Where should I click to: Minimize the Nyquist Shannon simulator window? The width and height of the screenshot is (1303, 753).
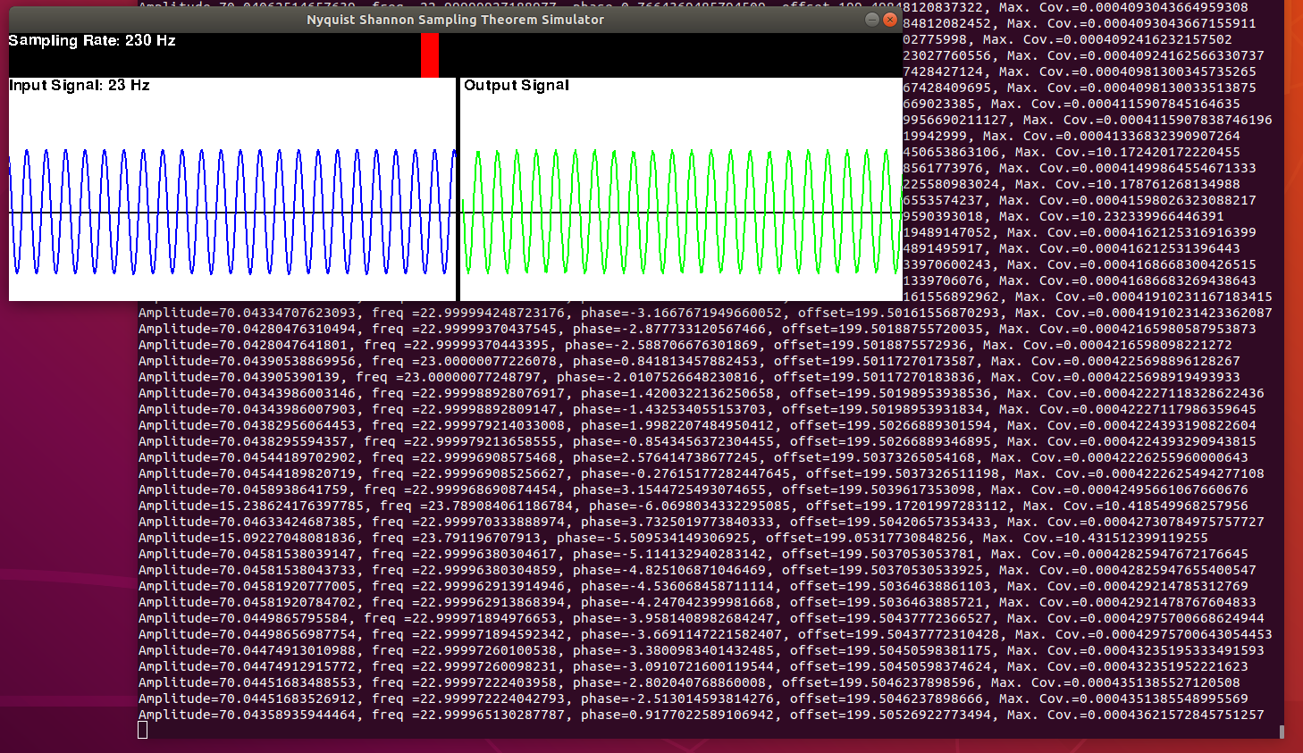tap(872, 20)
